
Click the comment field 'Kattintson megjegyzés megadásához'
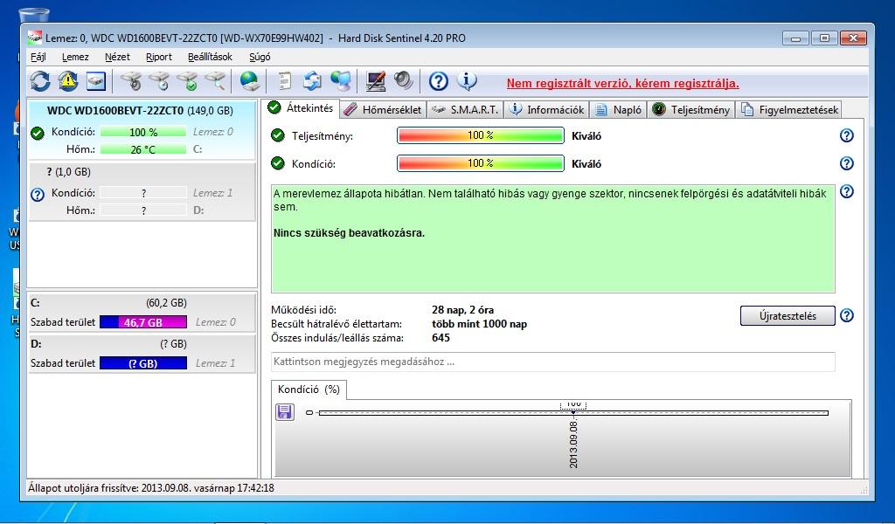point(552,362)
